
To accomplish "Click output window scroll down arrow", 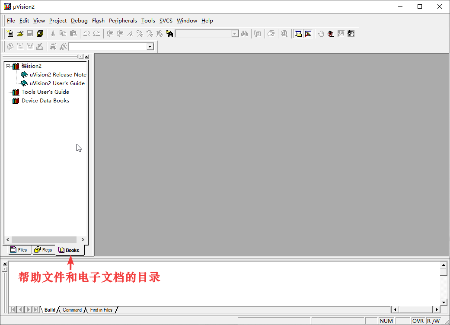I will point(444,302).
